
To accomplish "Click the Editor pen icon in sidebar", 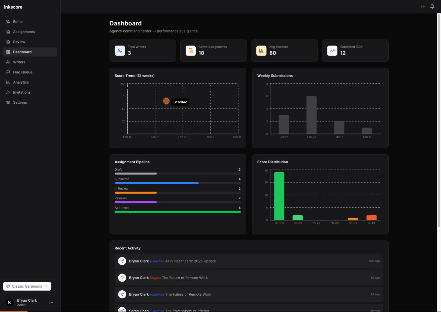I will pyautogui.click(x=8, y=22).
